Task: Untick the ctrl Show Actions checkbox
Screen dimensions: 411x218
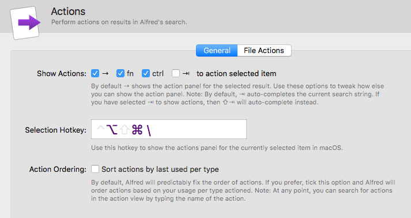Action: point(146,73)
